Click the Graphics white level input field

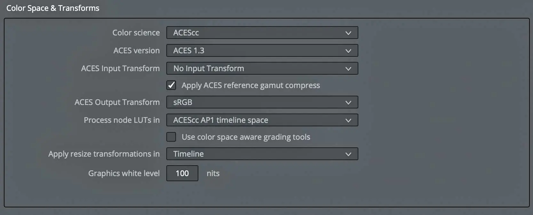(x=182, y=173)
